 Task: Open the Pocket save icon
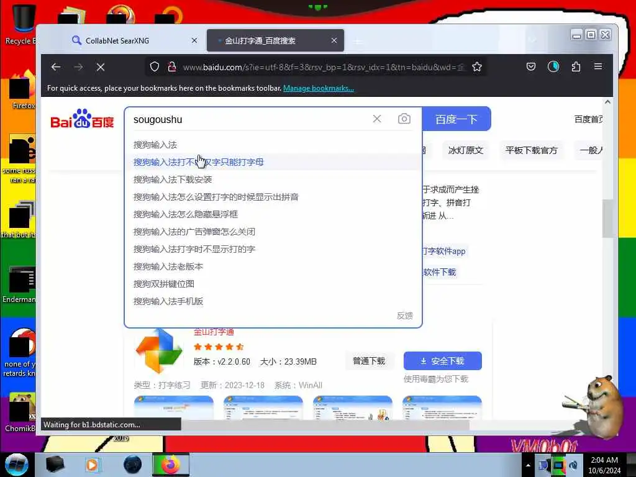tap(531, 66)
